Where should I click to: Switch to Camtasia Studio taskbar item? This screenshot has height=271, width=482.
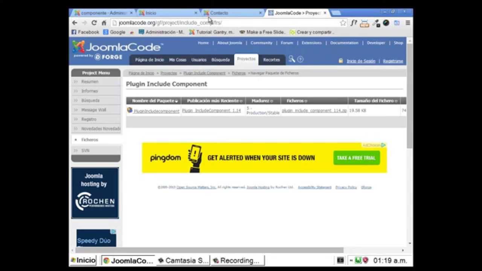click(183, 260)
